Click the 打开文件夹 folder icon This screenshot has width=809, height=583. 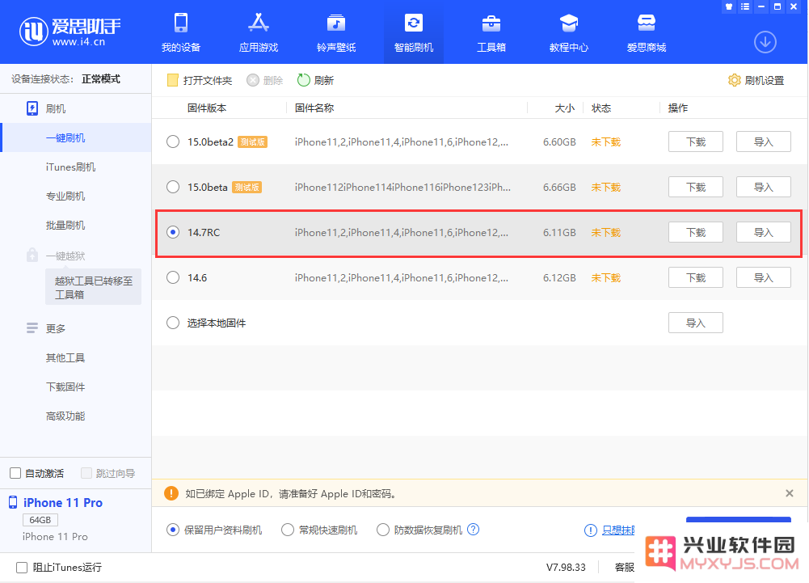pos(172,80)
